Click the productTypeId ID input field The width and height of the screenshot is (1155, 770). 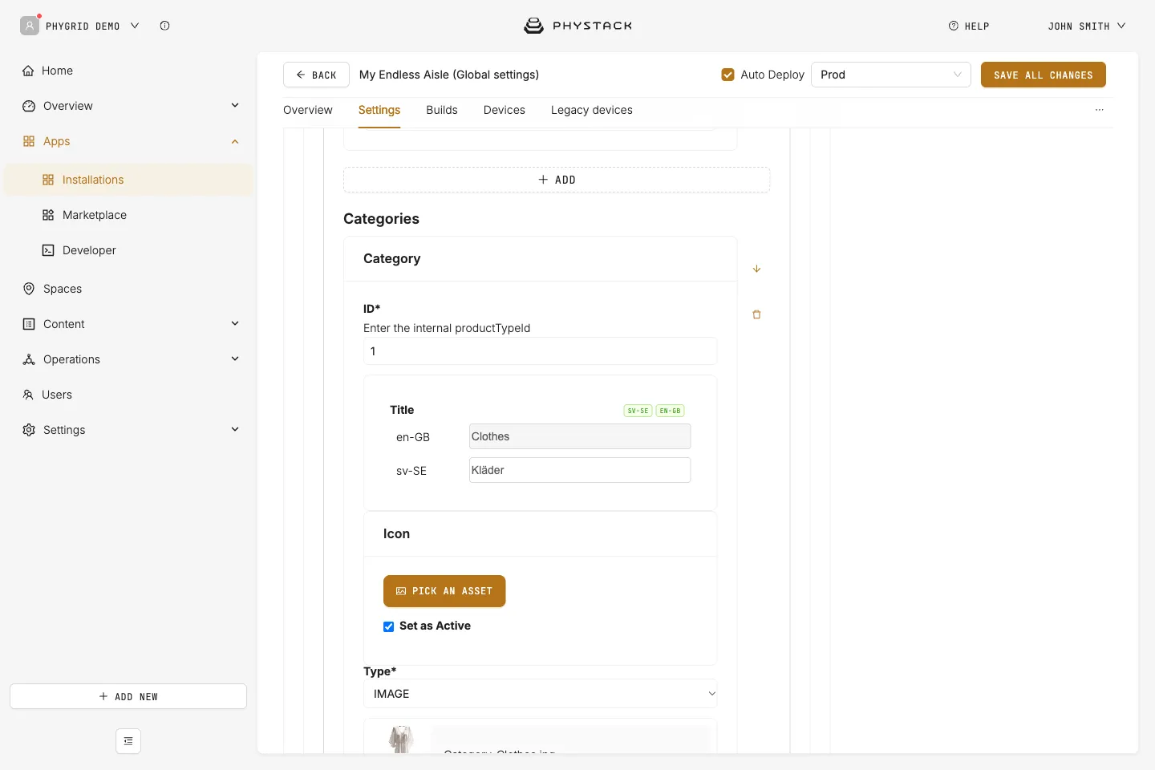pos(540,351)
